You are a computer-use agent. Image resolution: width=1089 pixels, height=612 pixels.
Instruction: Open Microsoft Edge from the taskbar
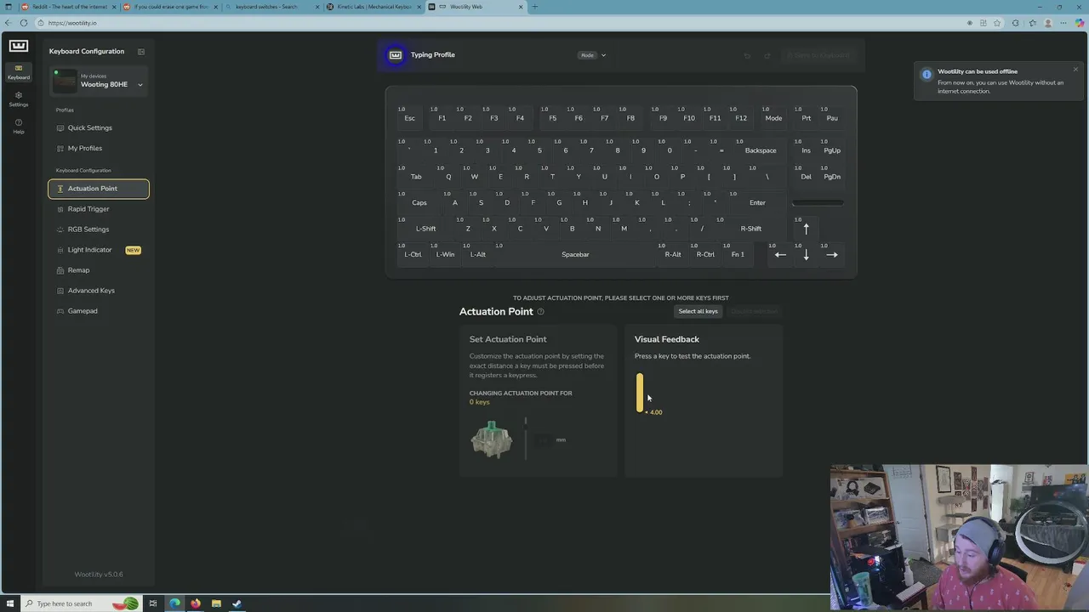174,603
